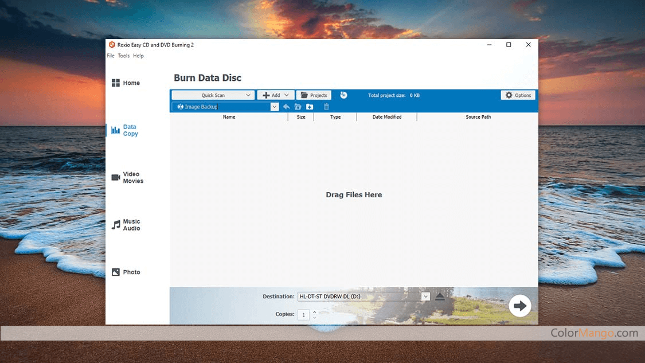Click the round arrow button to burn
Image resolution: width=645 pixels, height=363 pixels.
tap(520, 306)
